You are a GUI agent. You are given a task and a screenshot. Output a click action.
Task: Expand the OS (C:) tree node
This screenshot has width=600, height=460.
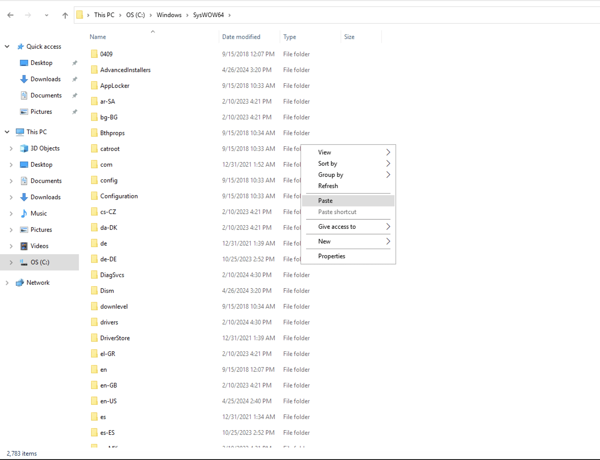pos(11,262)
